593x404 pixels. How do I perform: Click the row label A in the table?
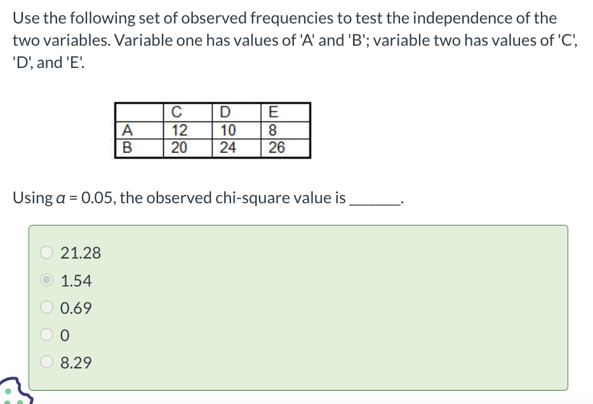pyautogui.click(x=128, y=131)
